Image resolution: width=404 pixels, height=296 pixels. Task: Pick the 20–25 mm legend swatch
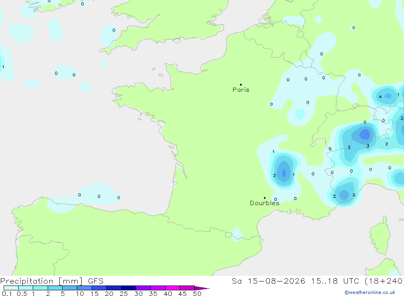coord(114,288)
